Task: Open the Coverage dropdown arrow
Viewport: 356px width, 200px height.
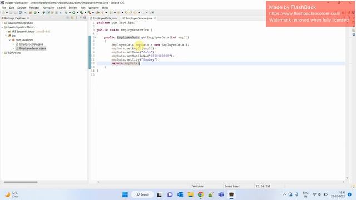Action: [x=85, y=13]
